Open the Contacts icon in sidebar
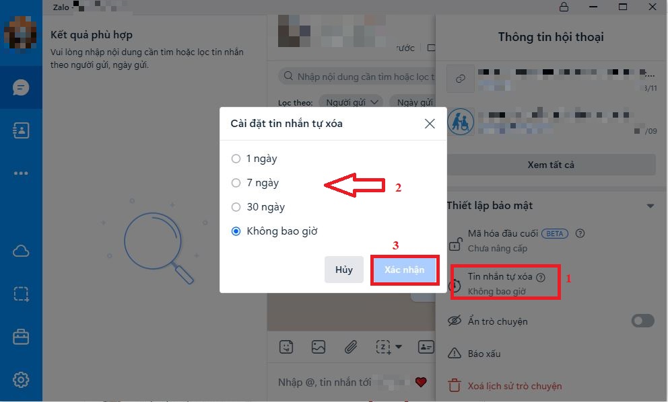Screen dimensions: 668x402 [21, 130]
